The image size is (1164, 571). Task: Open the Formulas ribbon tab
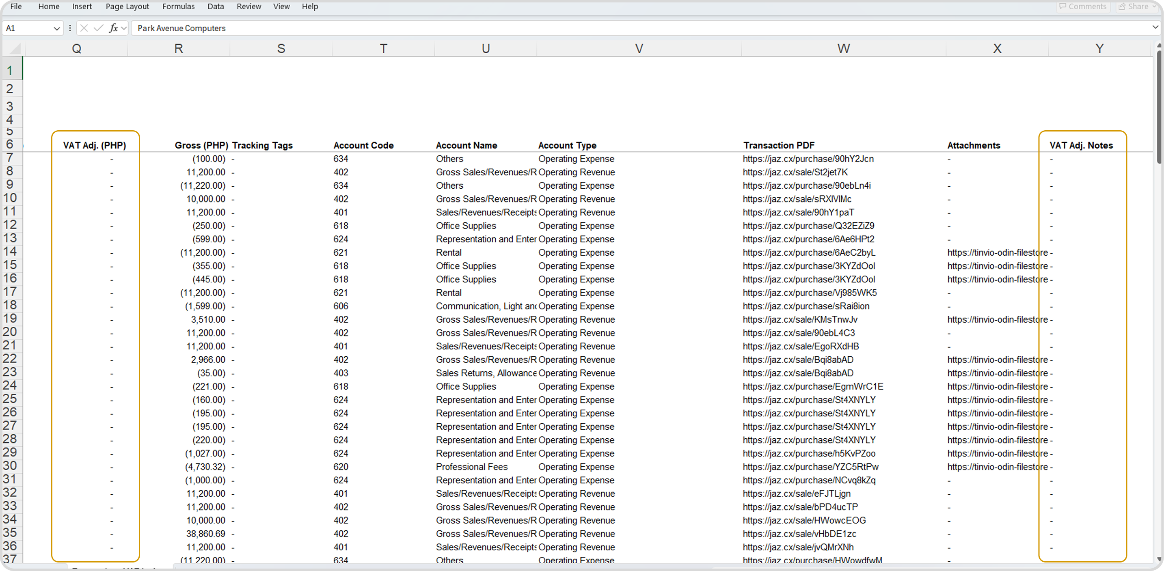(179, 6)
